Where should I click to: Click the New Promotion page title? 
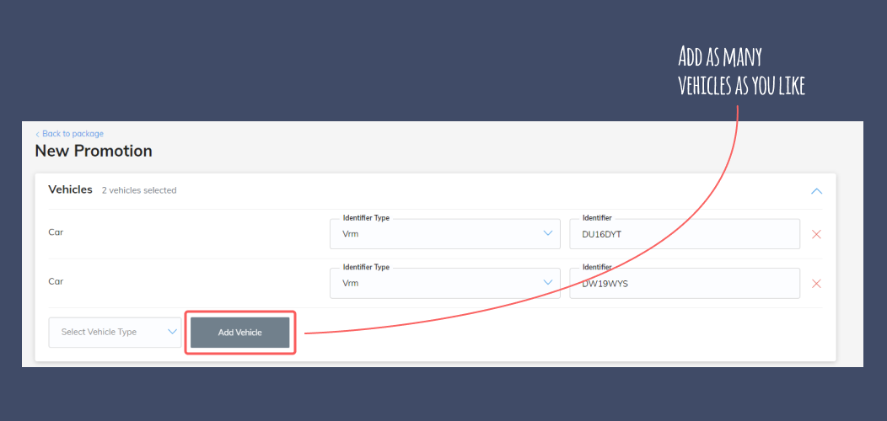coord(94,151)
